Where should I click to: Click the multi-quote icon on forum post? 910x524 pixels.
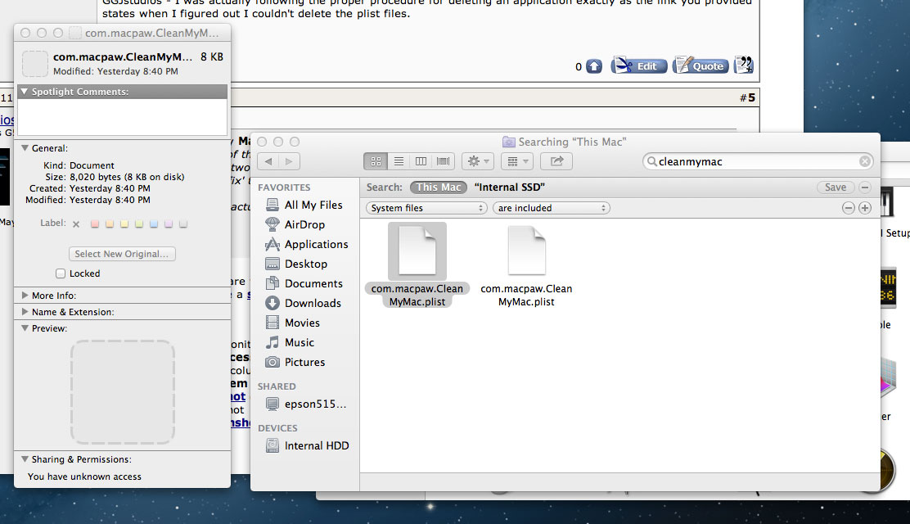pyautogui.click(x=743, y=65)
